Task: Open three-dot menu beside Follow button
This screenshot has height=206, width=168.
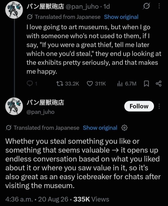Action: pyautogui.click(x=159, y=106)
